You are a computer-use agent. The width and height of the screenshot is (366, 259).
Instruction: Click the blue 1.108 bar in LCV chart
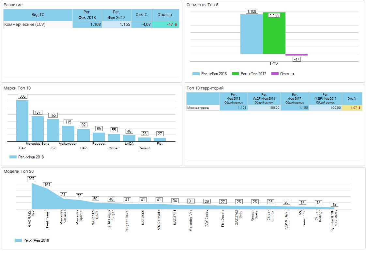[x=252, y=34]
